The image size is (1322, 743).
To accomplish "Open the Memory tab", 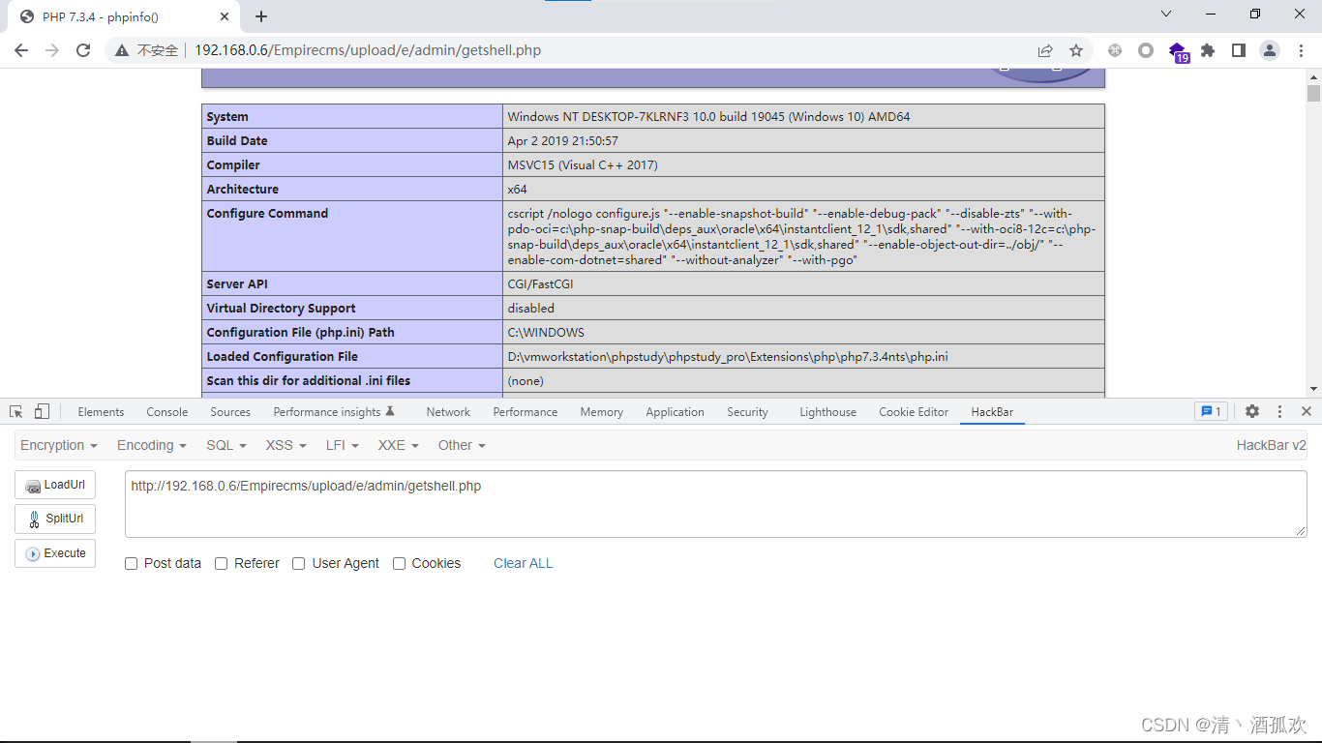I will [602, 412].
